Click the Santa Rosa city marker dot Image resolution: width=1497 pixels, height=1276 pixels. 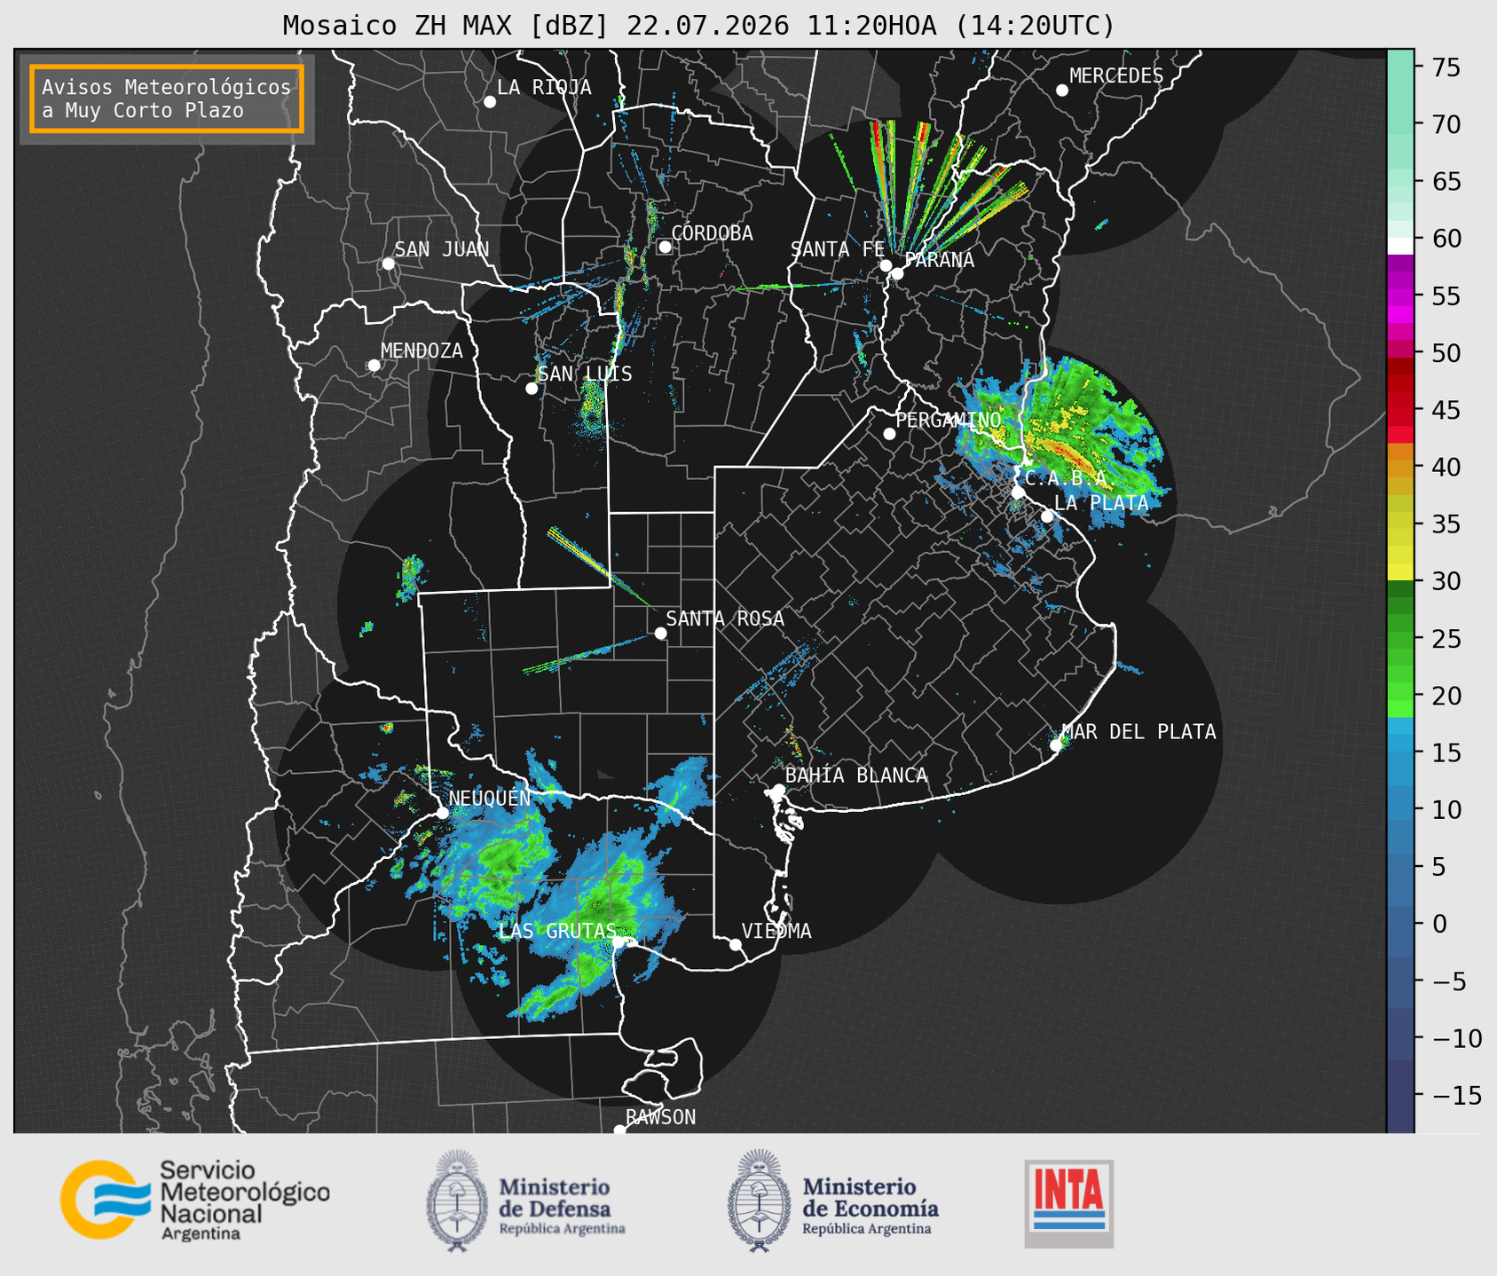(660, 633)
